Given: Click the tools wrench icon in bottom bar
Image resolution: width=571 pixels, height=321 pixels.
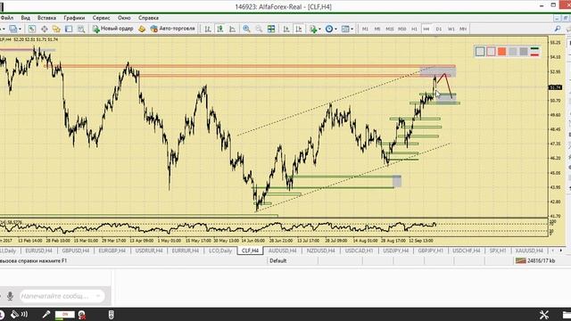Looking at the screenshot, I should click(544, 315).
